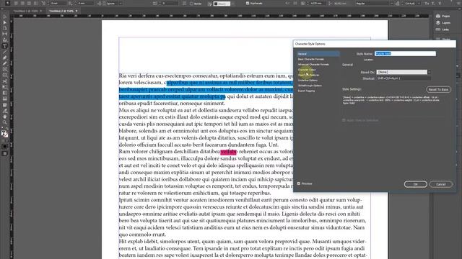
Task: Click the Cancel button
Action: tap(440, 184)
